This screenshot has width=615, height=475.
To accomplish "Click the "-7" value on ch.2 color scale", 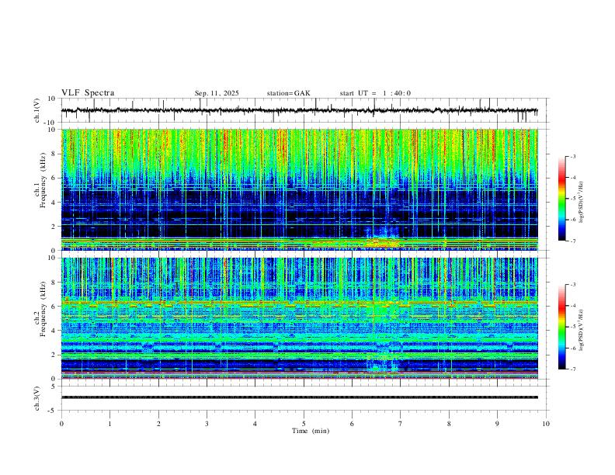I will tap(572, 369).
